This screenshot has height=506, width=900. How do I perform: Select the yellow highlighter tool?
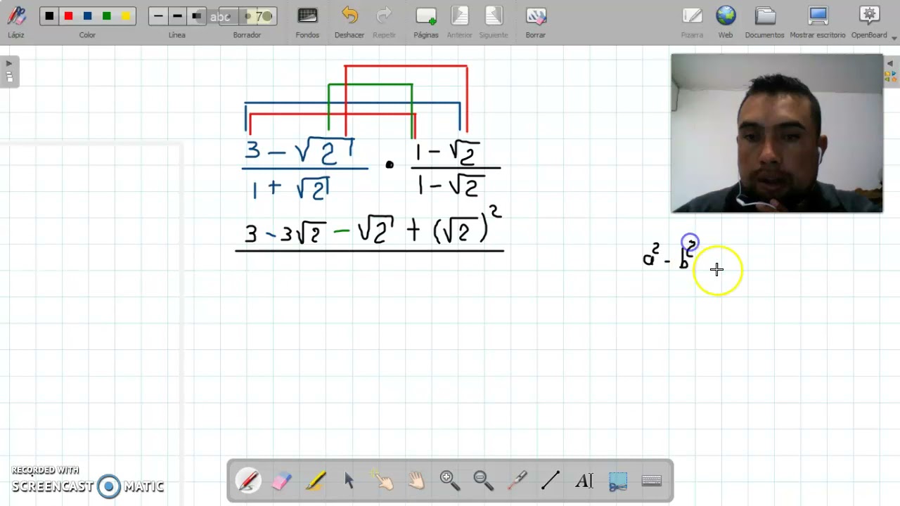pos(316,481)
